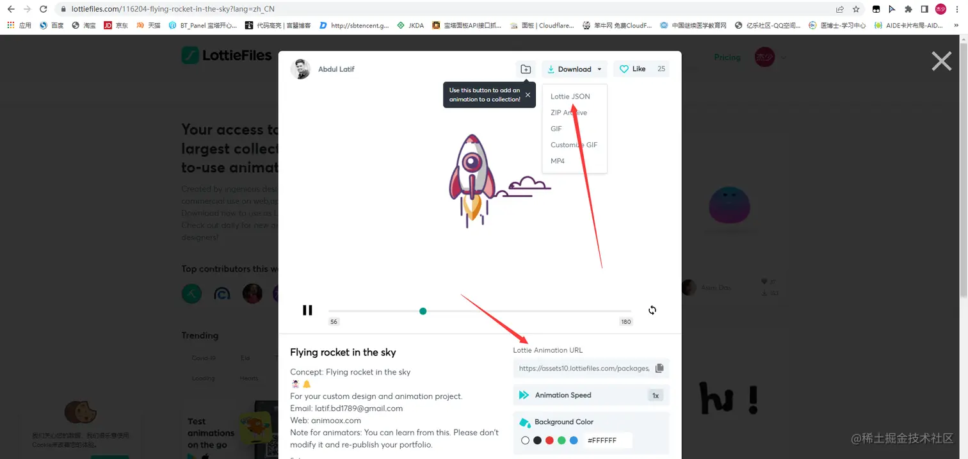This screenshot has width=968, height=459.
Task: Select Customize GIF option
Action: click(574, 145)
